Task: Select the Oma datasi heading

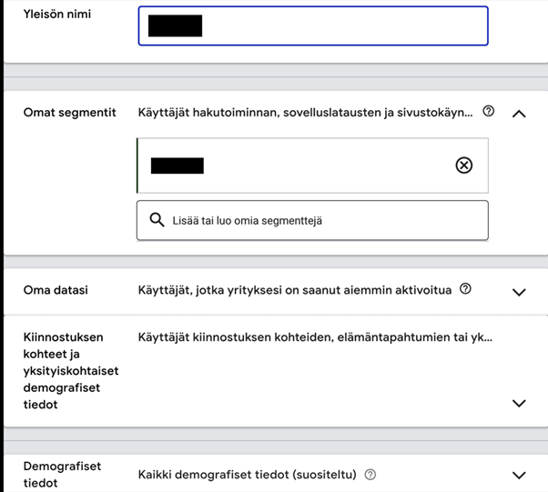Action: pyautogui.click(x=56, y=290)
